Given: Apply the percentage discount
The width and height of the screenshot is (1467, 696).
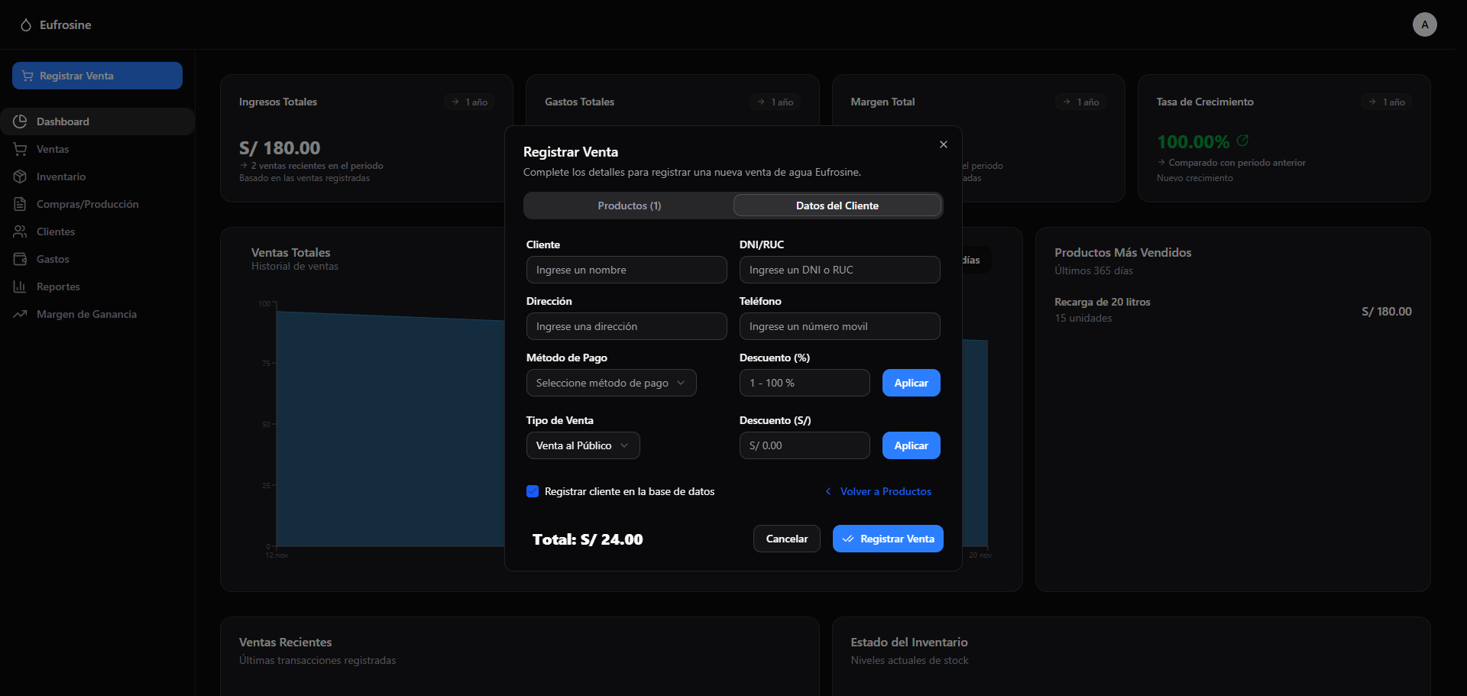Looking at the screenshot, I should [912, 383].
